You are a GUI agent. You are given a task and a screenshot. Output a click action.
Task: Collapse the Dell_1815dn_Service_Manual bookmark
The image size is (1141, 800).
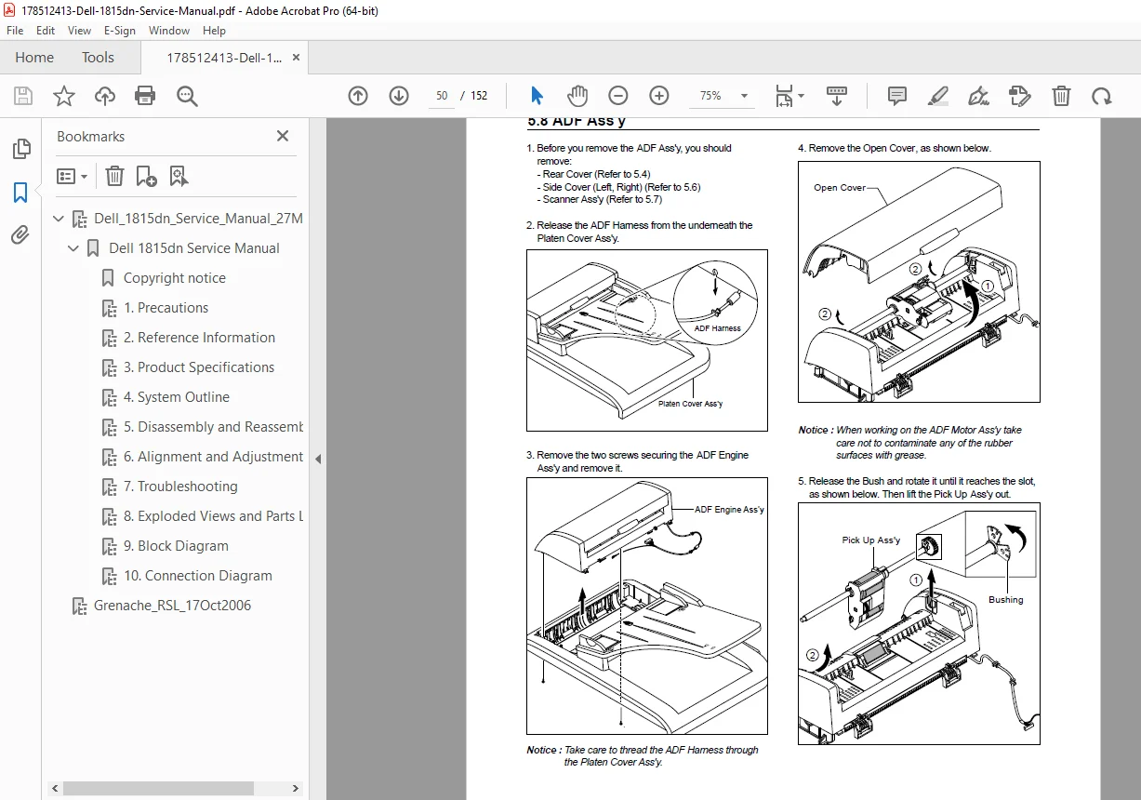click(60, 219)
